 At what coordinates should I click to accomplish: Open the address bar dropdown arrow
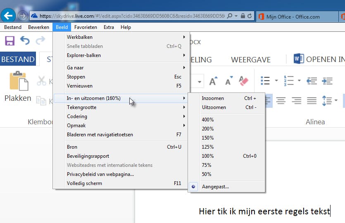click(x=236, y=16)
